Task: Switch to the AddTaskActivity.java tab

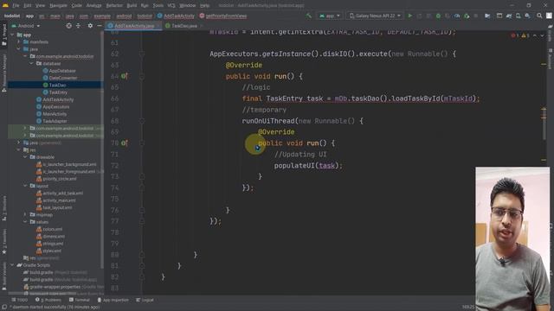Action: pos(133,26)
